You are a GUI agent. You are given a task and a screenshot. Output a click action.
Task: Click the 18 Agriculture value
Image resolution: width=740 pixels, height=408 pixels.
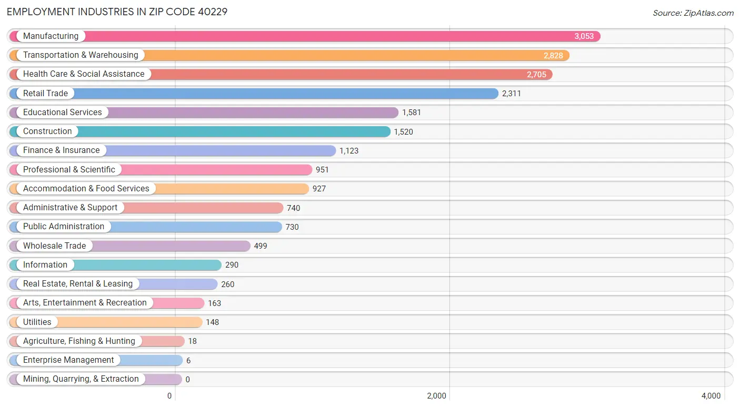click(x=193, y=341)
